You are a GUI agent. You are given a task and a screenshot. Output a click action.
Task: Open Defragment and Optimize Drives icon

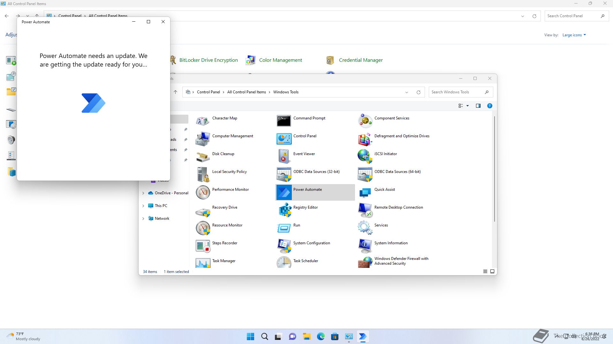point(365,139)
